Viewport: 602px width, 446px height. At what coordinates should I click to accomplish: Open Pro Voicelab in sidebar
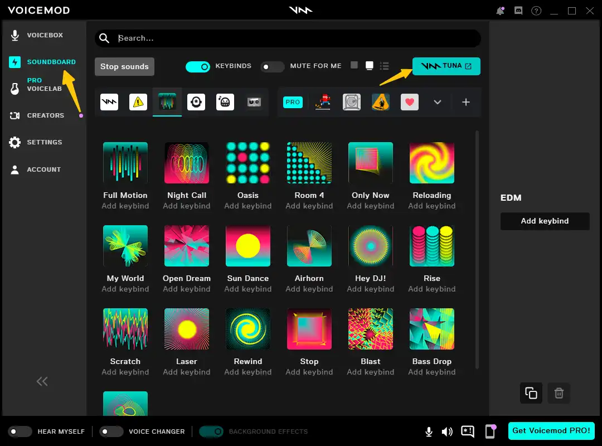pyautogui.click(x=43, y=85)
